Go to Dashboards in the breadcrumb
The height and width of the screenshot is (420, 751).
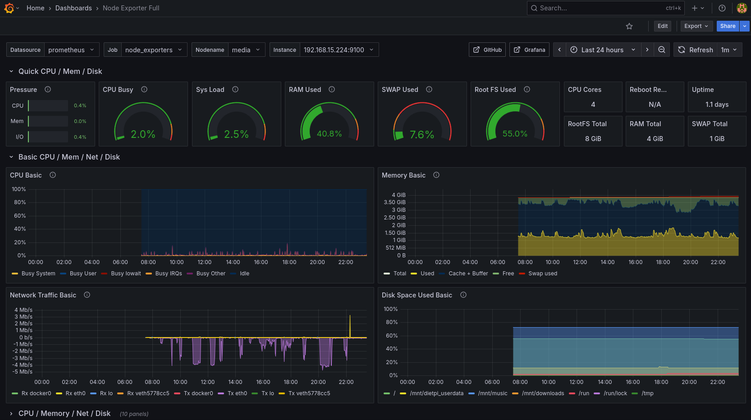[x=73, y=8]
